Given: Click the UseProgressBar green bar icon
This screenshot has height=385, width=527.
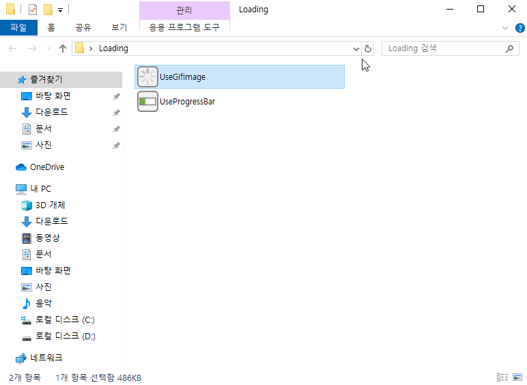Looking at the screenshot, I should pos(147,102).
